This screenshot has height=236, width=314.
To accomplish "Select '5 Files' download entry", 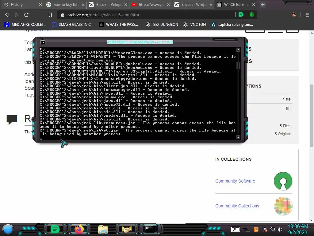I will (x=285, y=126).
